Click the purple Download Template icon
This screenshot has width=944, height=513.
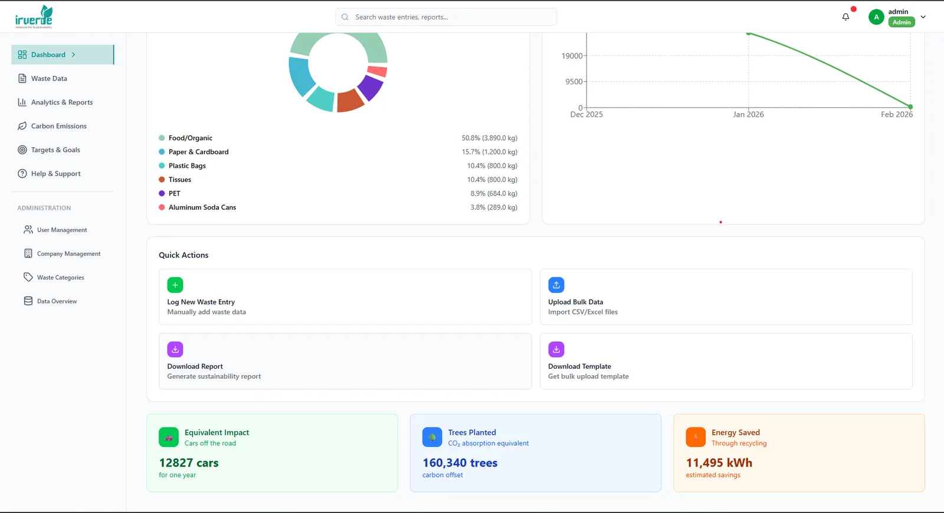point(556,349)
